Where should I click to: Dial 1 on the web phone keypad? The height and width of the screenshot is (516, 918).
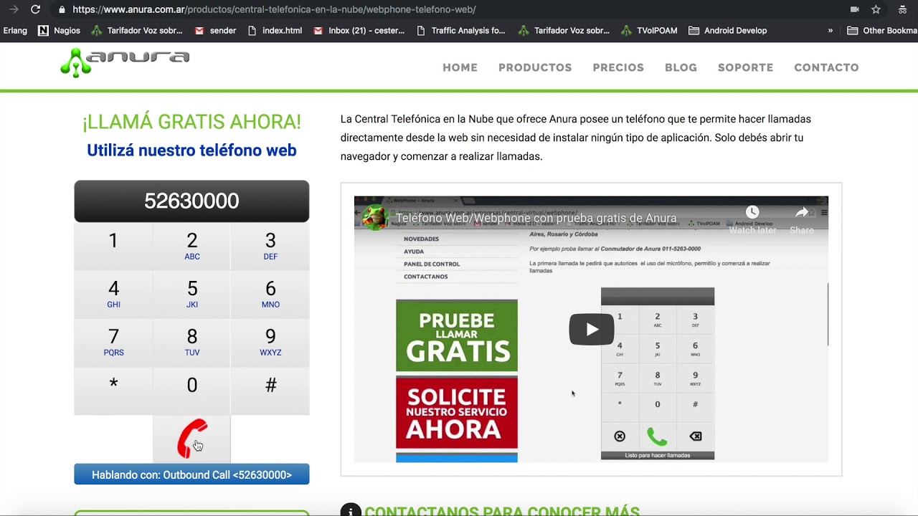pos(113,247)
